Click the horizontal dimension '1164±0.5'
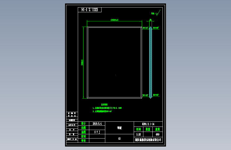Image resolution: width=231 pixels, height=150 pixels. click(114, 20)
